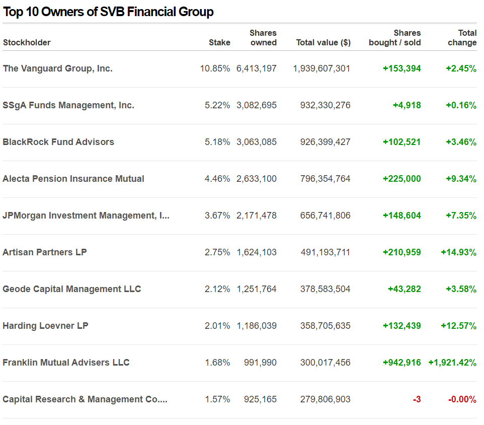
Task: Select total change +14.93%
Action: (459, 252)
